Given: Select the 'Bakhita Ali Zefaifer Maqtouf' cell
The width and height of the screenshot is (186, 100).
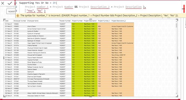Looking at the screenshot, I should (x=37, y=38).
